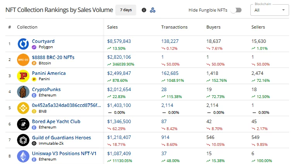Open the Guild of Guardians Heroes link
The image size is (298, 164).
[x=62, y=137]
